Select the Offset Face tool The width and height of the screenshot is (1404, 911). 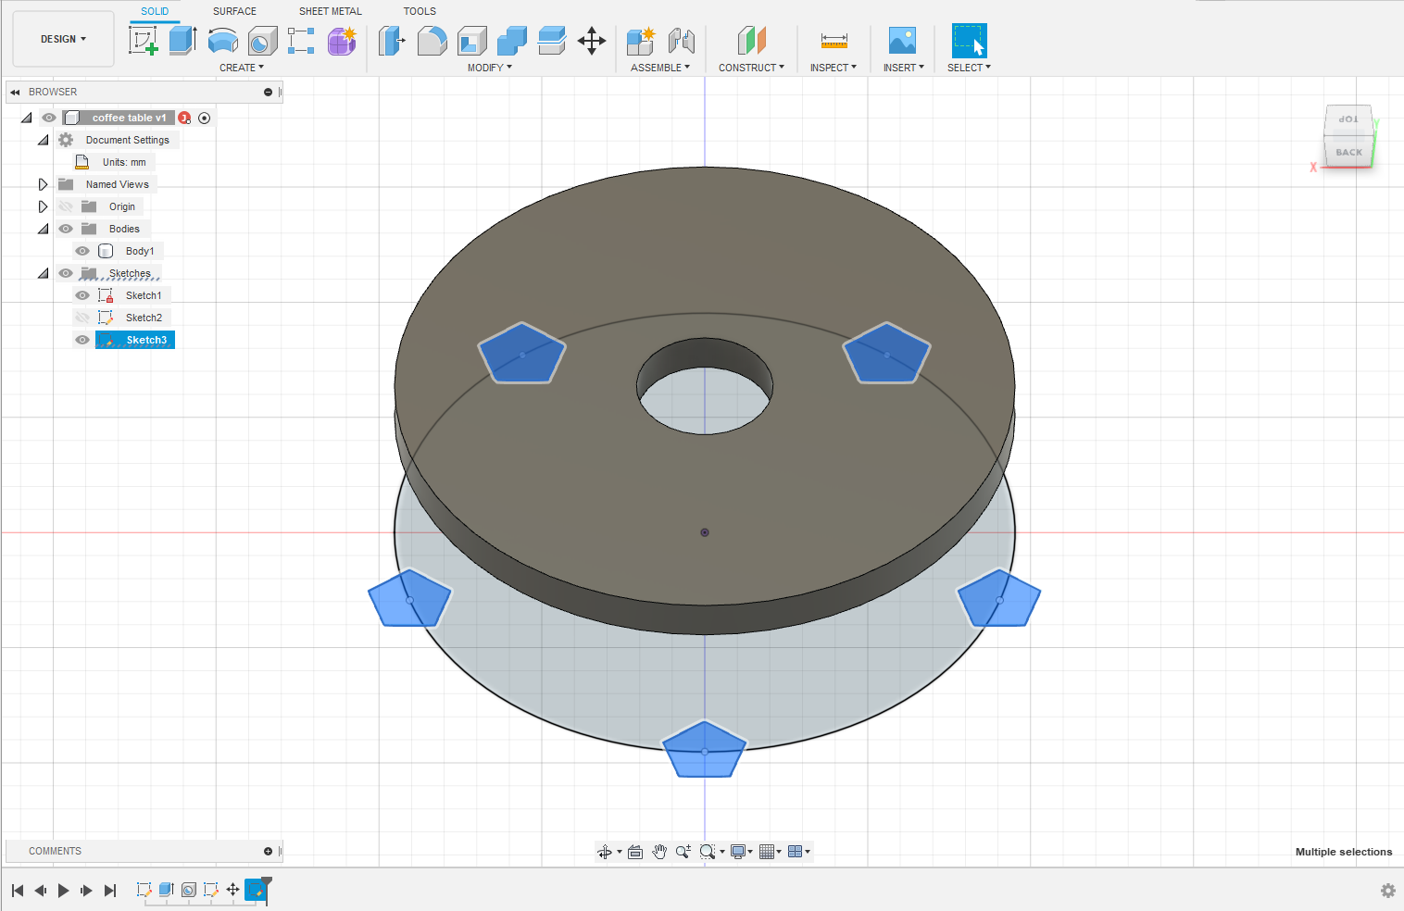click(552, 41)
